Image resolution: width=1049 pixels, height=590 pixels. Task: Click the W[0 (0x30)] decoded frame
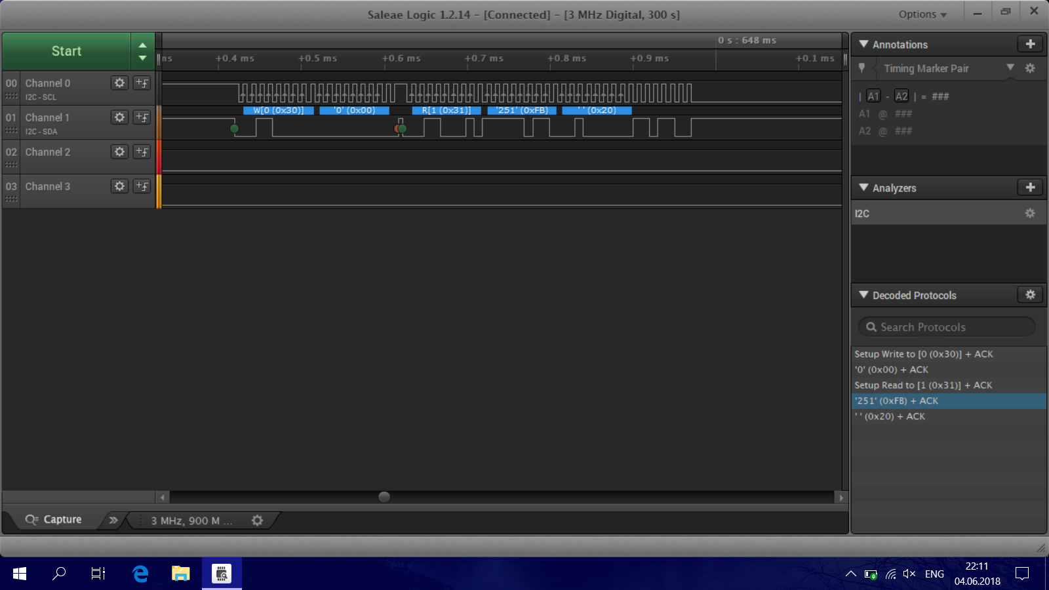tap(279, 110)
